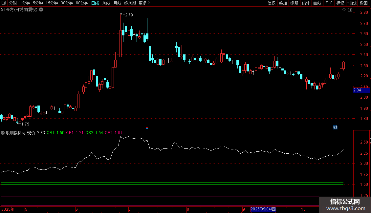Click the 2025/09/04 date marker on the timeline
Image resolution: width=371 pixels, height=213 pixels.
coord(263,209)
